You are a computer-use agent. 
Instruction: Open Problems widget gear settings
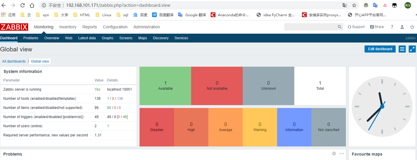point(334,154)
